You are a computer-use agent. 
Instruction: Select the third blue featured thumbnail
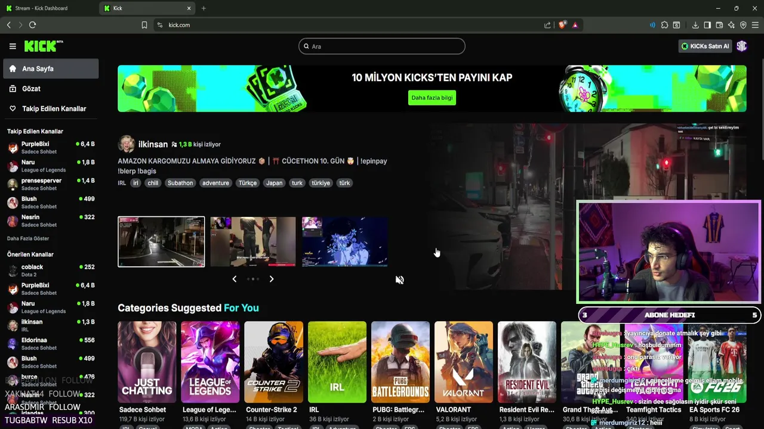[x=345, y=241]
